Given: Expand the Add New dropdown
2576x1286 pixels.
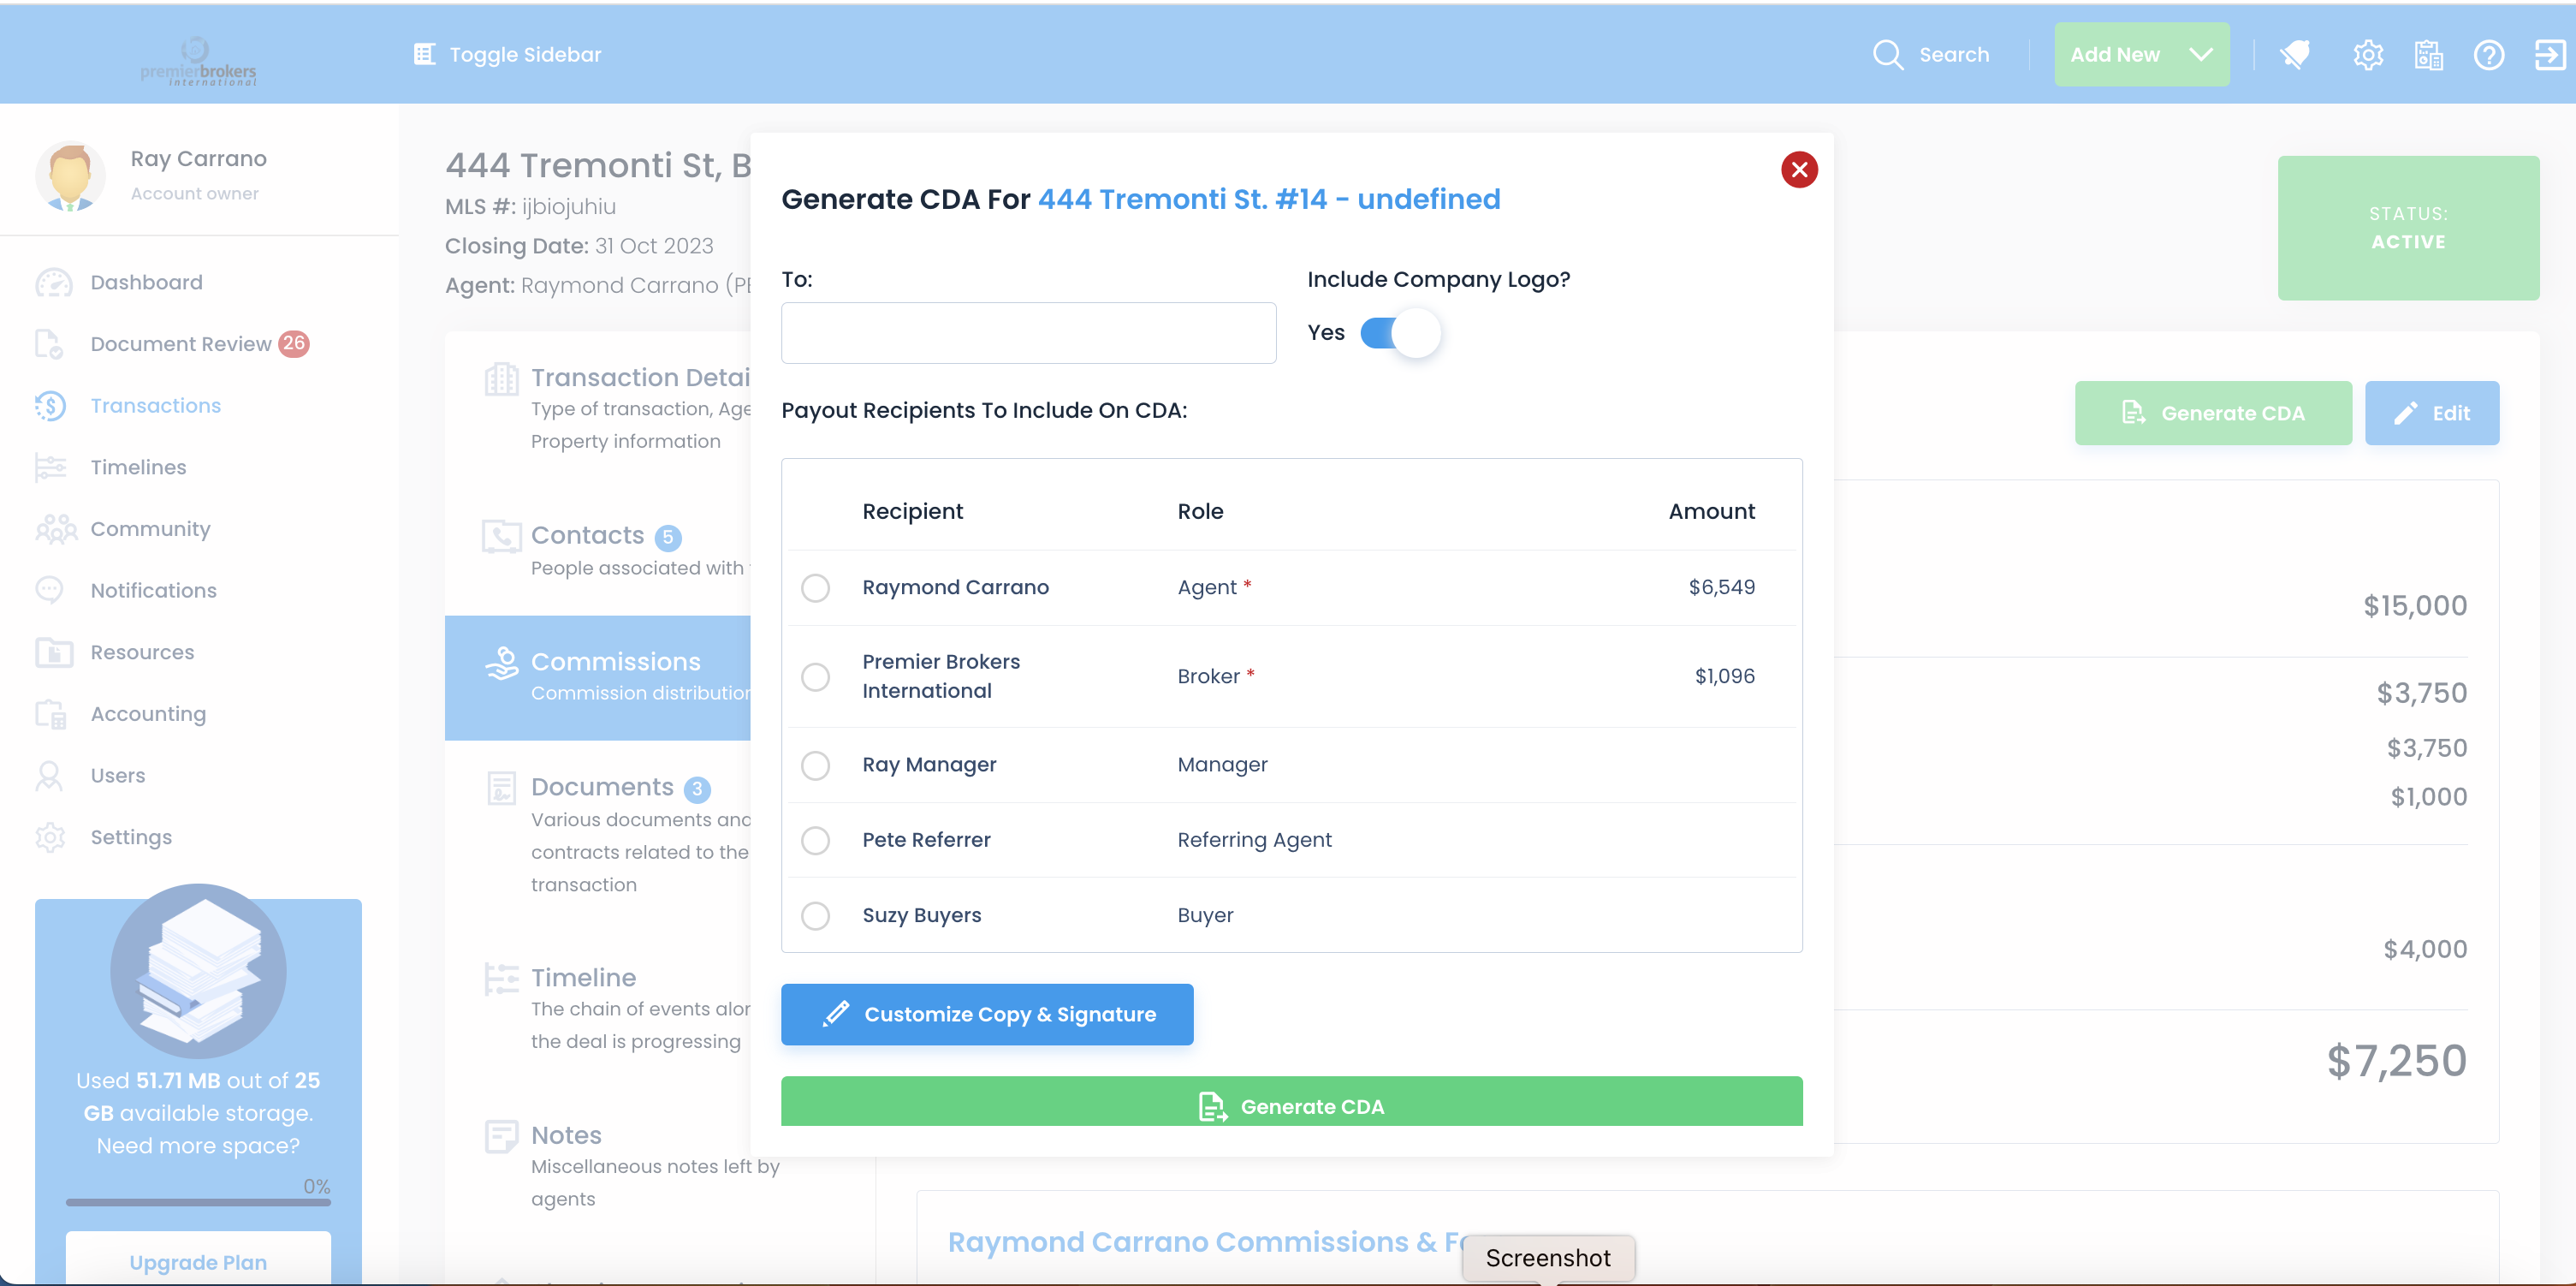Looking at the screenshot, I should click(2142, 54).
